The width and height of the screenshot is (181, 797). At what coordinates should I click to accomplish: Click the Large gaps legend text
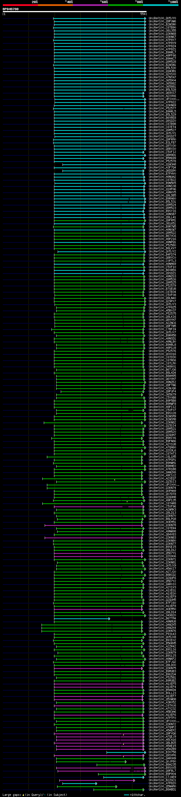[35, 795]
